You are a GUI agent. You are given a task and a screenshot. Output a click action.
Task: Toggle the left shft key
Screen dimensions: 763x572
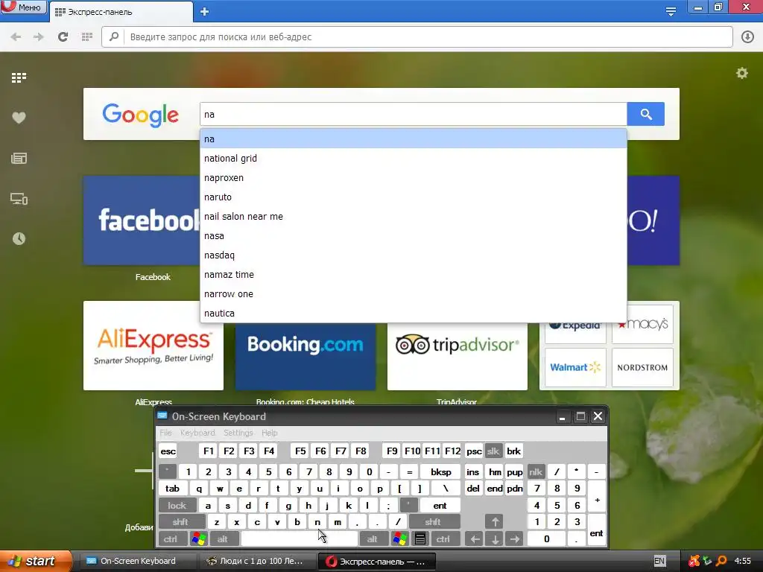(x=180, y=522)
